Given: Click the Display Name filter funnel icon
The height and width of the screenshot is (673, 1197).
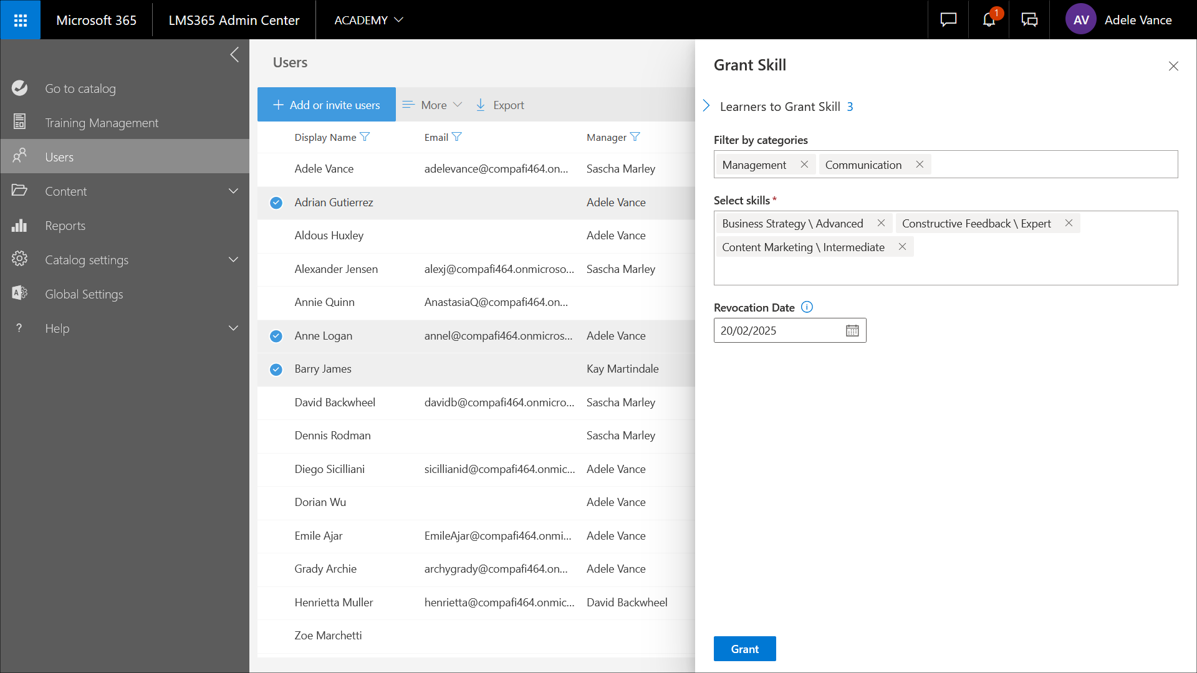Looking at the screenshot, I should [x=365, y=137].
